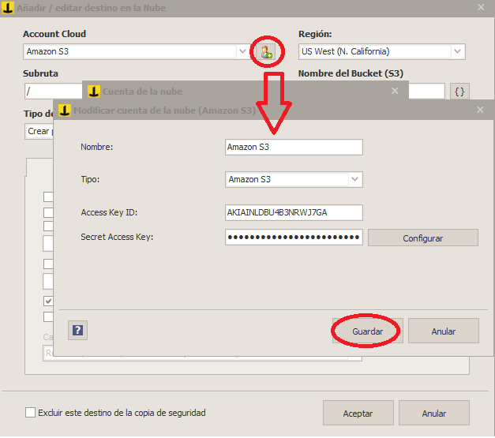This screenshot has width=495, height=438.
Task: Open the curly braces variables button
Action: [459, 92]
